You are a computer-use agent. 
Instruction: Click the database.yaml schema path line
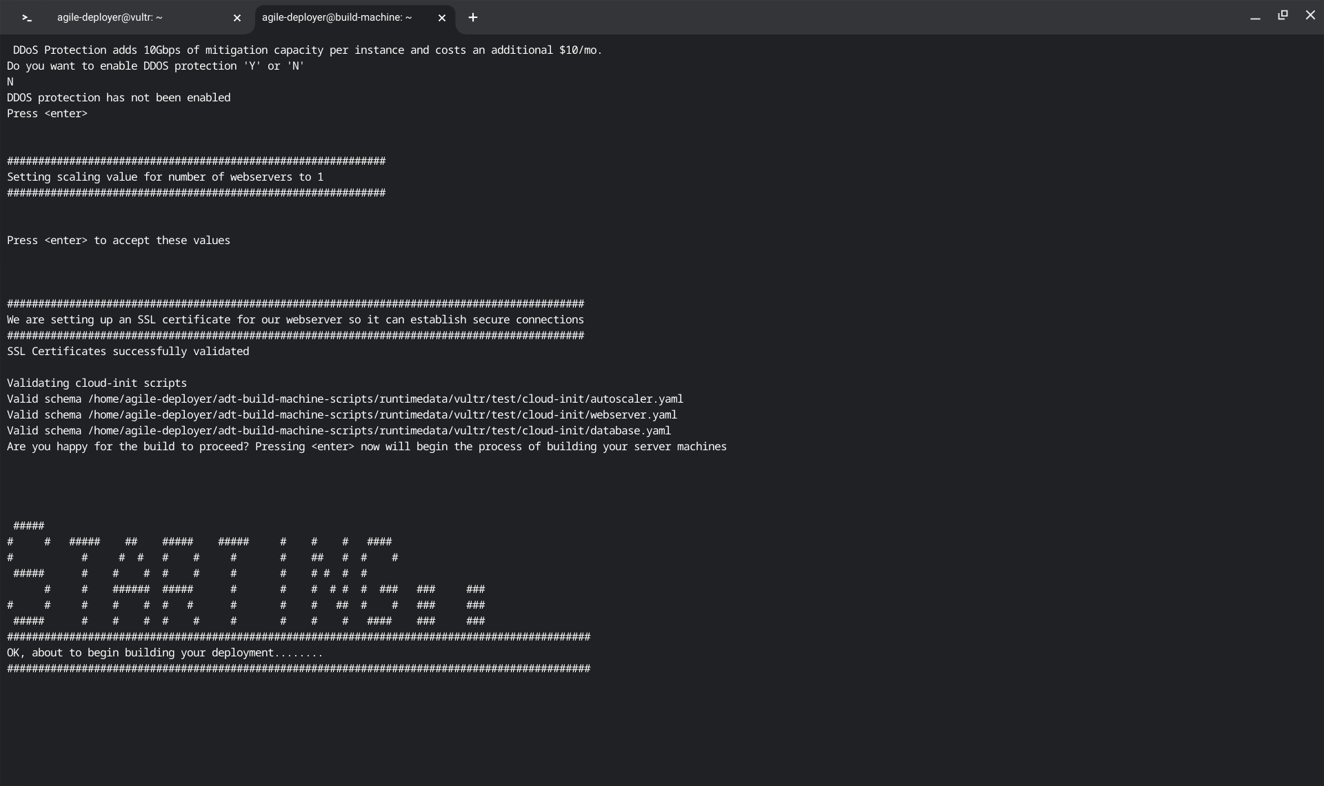click(339, 431)
